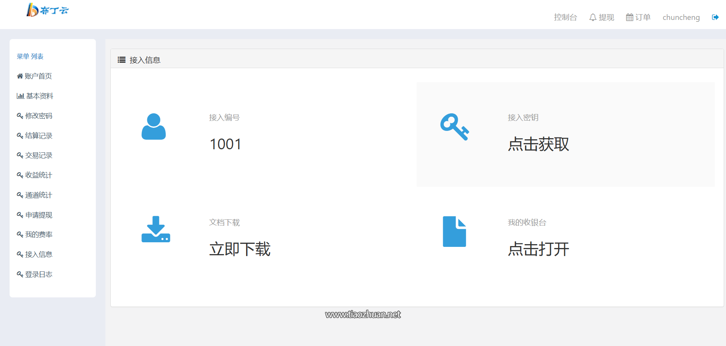Click 立即下载 to download documentation
Viewport: 726px width, 346px height.
240,249
